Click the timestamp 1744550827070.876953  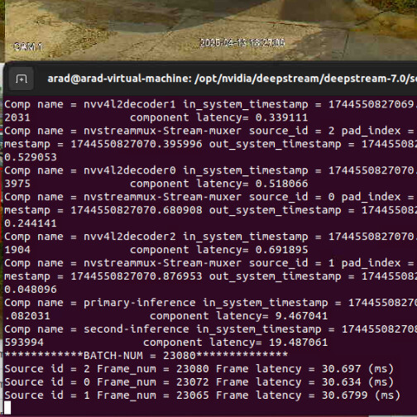pyautogui.click(x=137, y=276)
